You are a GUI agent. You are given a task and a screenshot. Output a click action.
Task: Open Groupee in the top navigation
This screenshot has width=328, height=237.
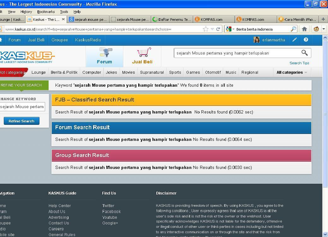point(60,40)
